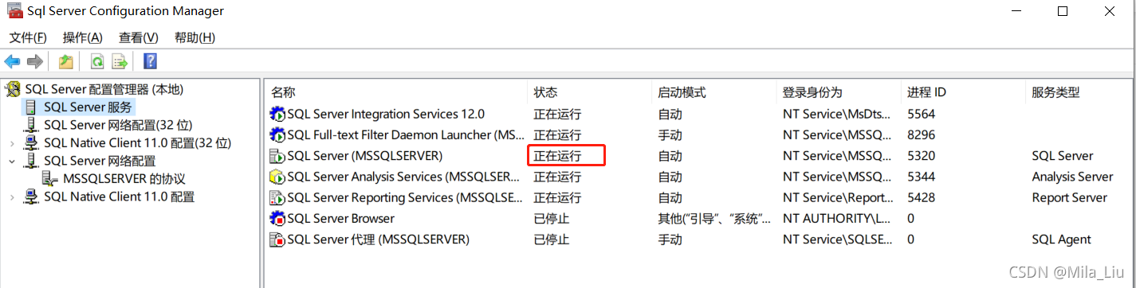
Task: Open the 操作(A) menu
Action: (x=83, y=37)
